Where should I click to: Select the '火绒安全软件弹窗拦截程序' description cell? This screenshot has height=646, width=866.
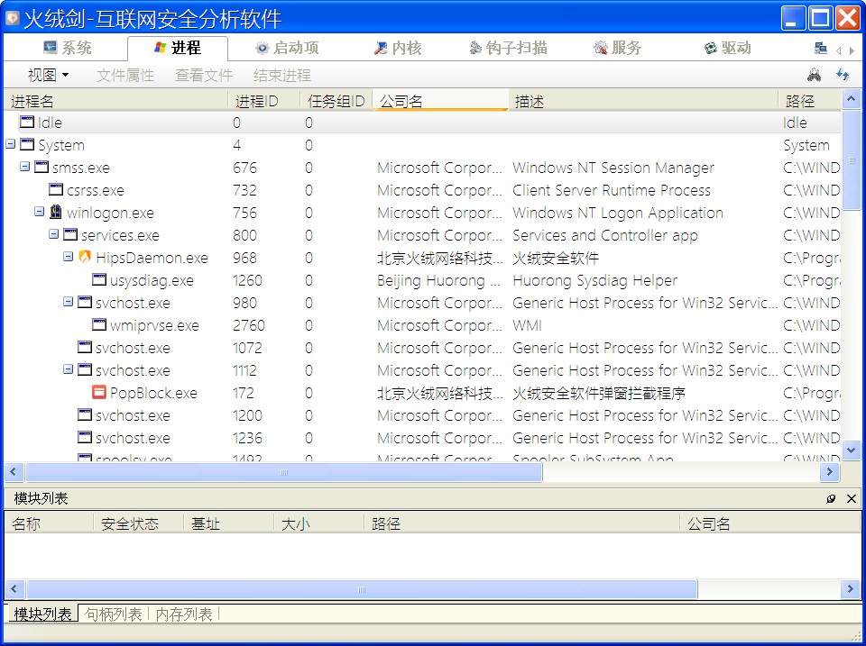coord(599,393)
